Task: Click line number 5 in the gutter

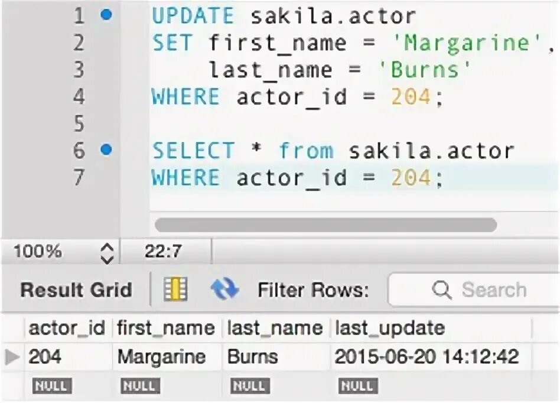Action: pyautogui.click(x=79, y=123)
